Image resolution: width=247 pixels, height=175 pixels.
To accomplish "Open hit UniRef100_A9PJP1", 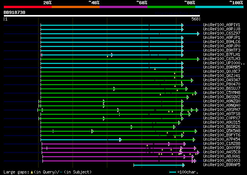I will [222, 38].
